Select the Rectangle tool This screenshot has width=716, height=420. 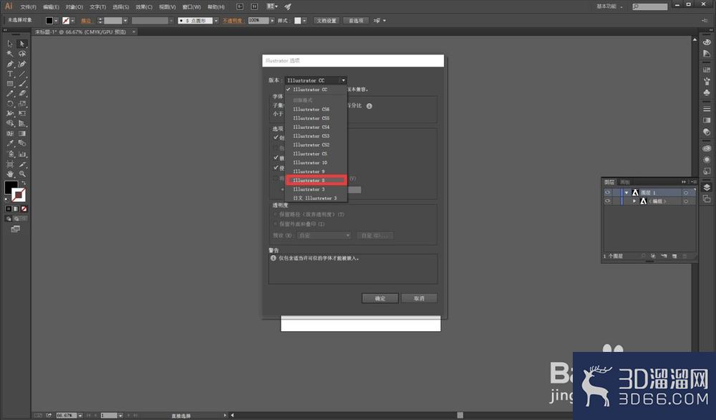coord(10,84)
